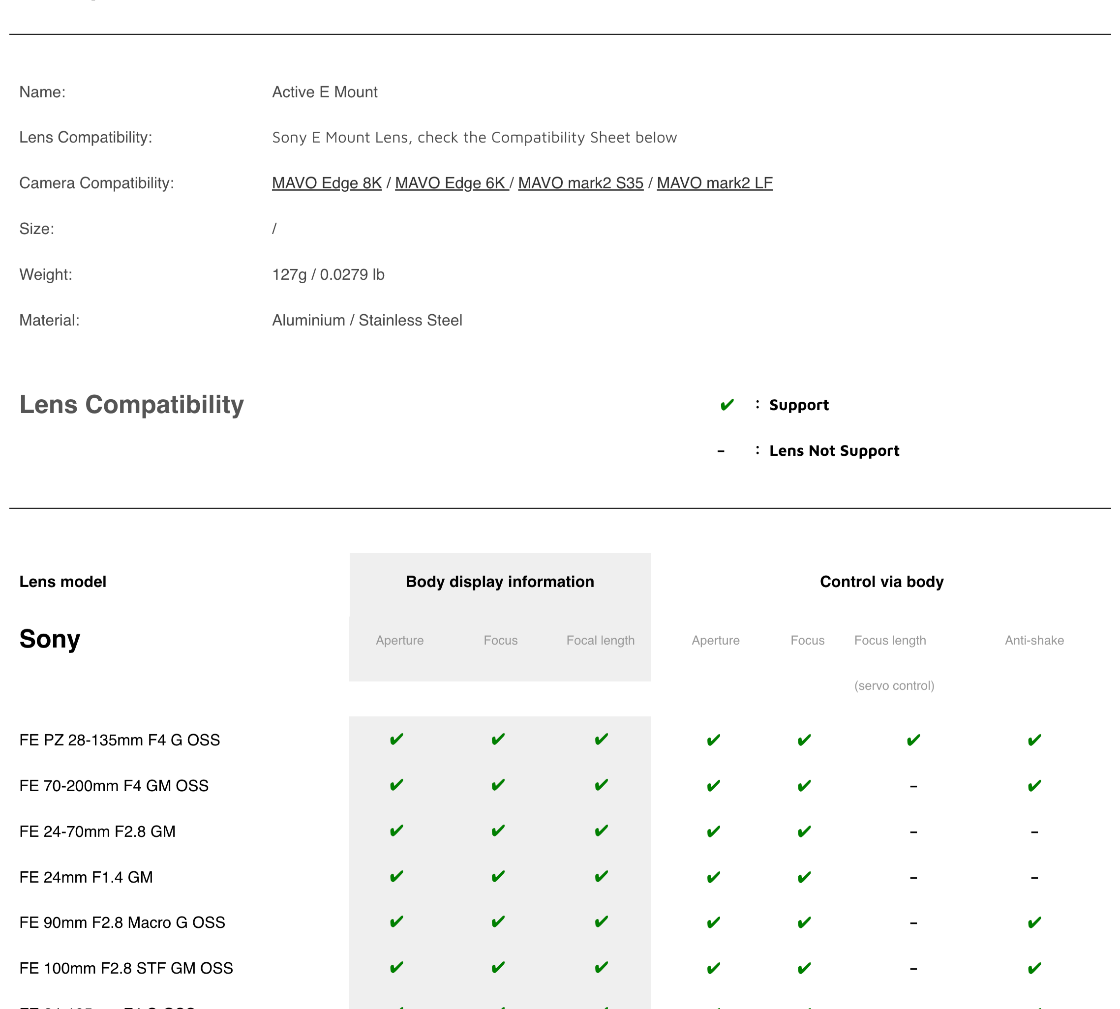Click the MAVO mark2 S35 link
The image size is (1120, 1009).
580,183
